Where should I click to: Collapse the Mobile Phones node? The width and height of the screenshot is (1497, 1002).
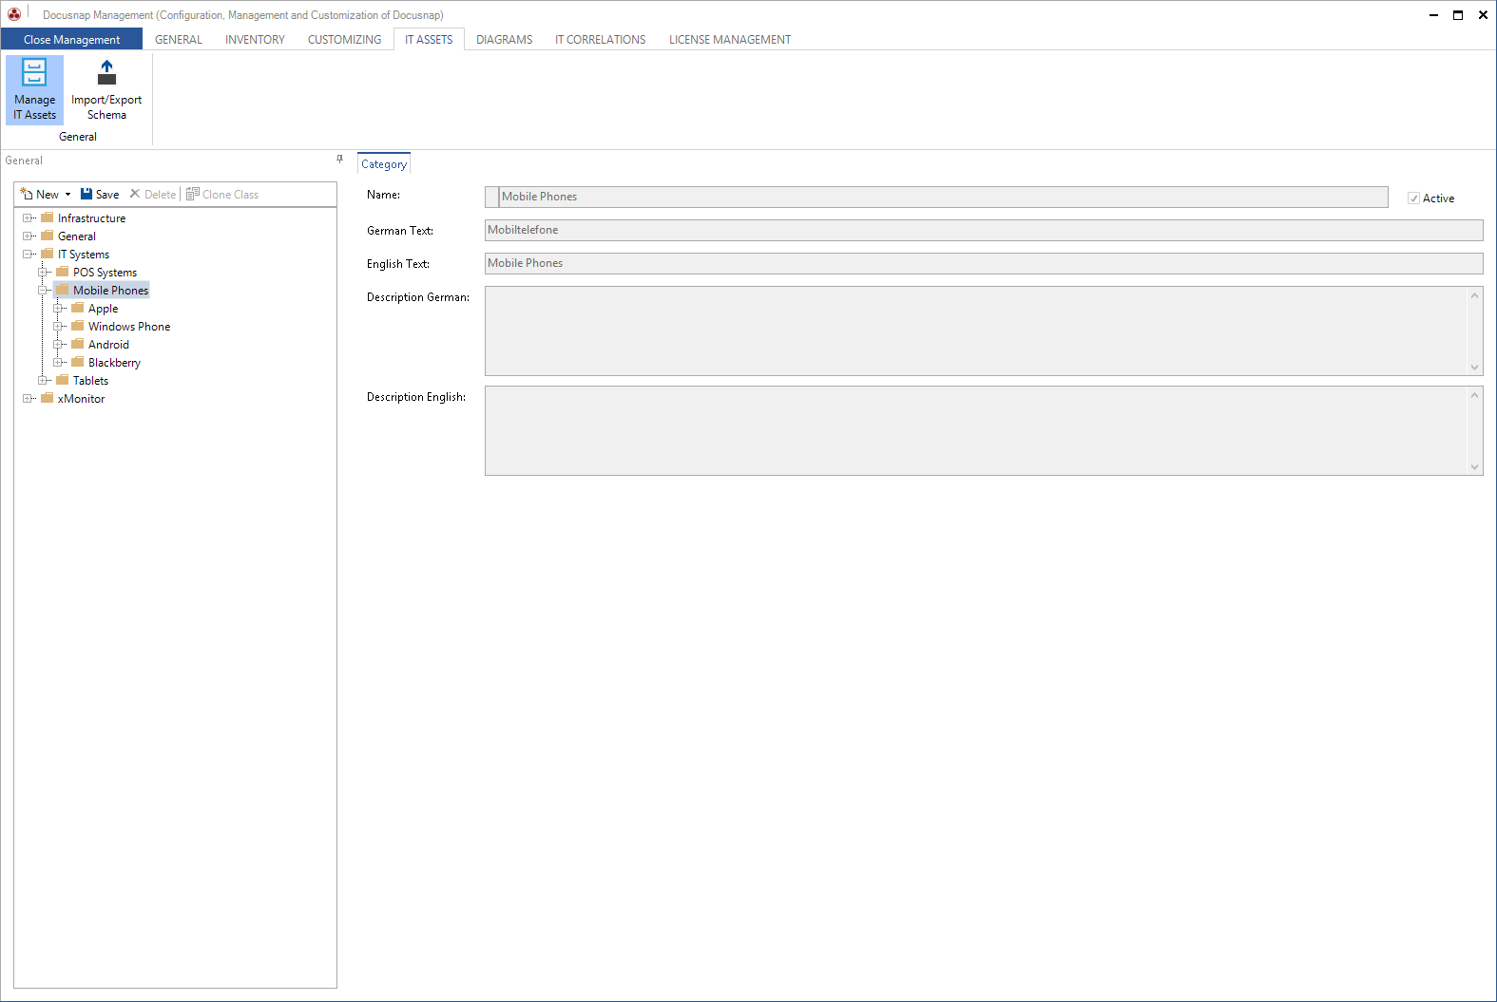(43, 290)
